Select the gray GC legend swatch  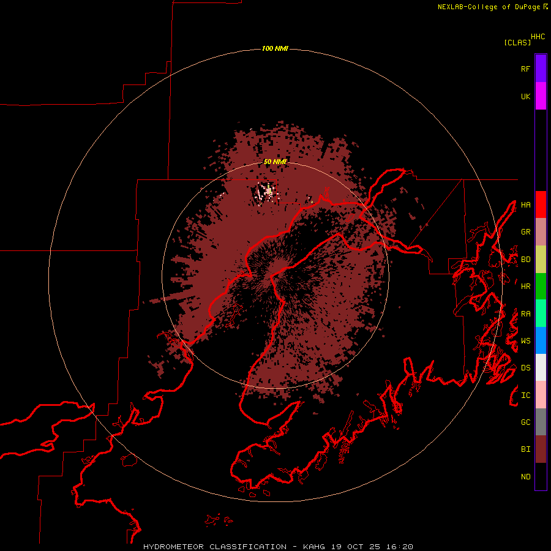click(x=541, y=422)
